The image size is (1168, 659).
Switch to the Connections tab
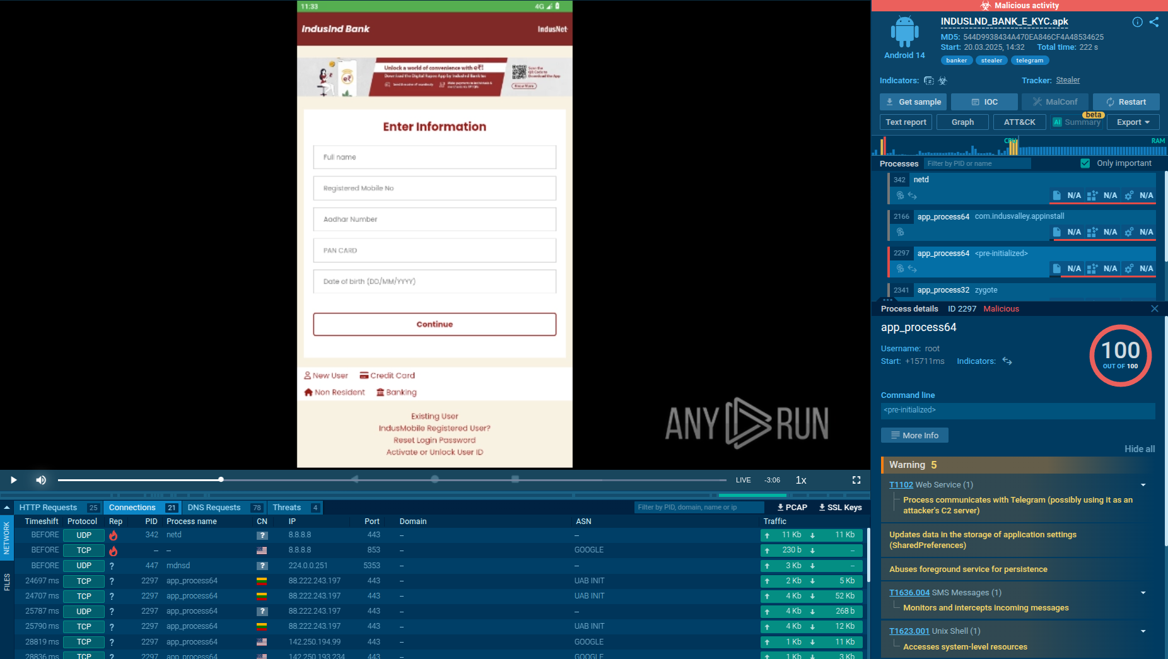coord(143,508)
